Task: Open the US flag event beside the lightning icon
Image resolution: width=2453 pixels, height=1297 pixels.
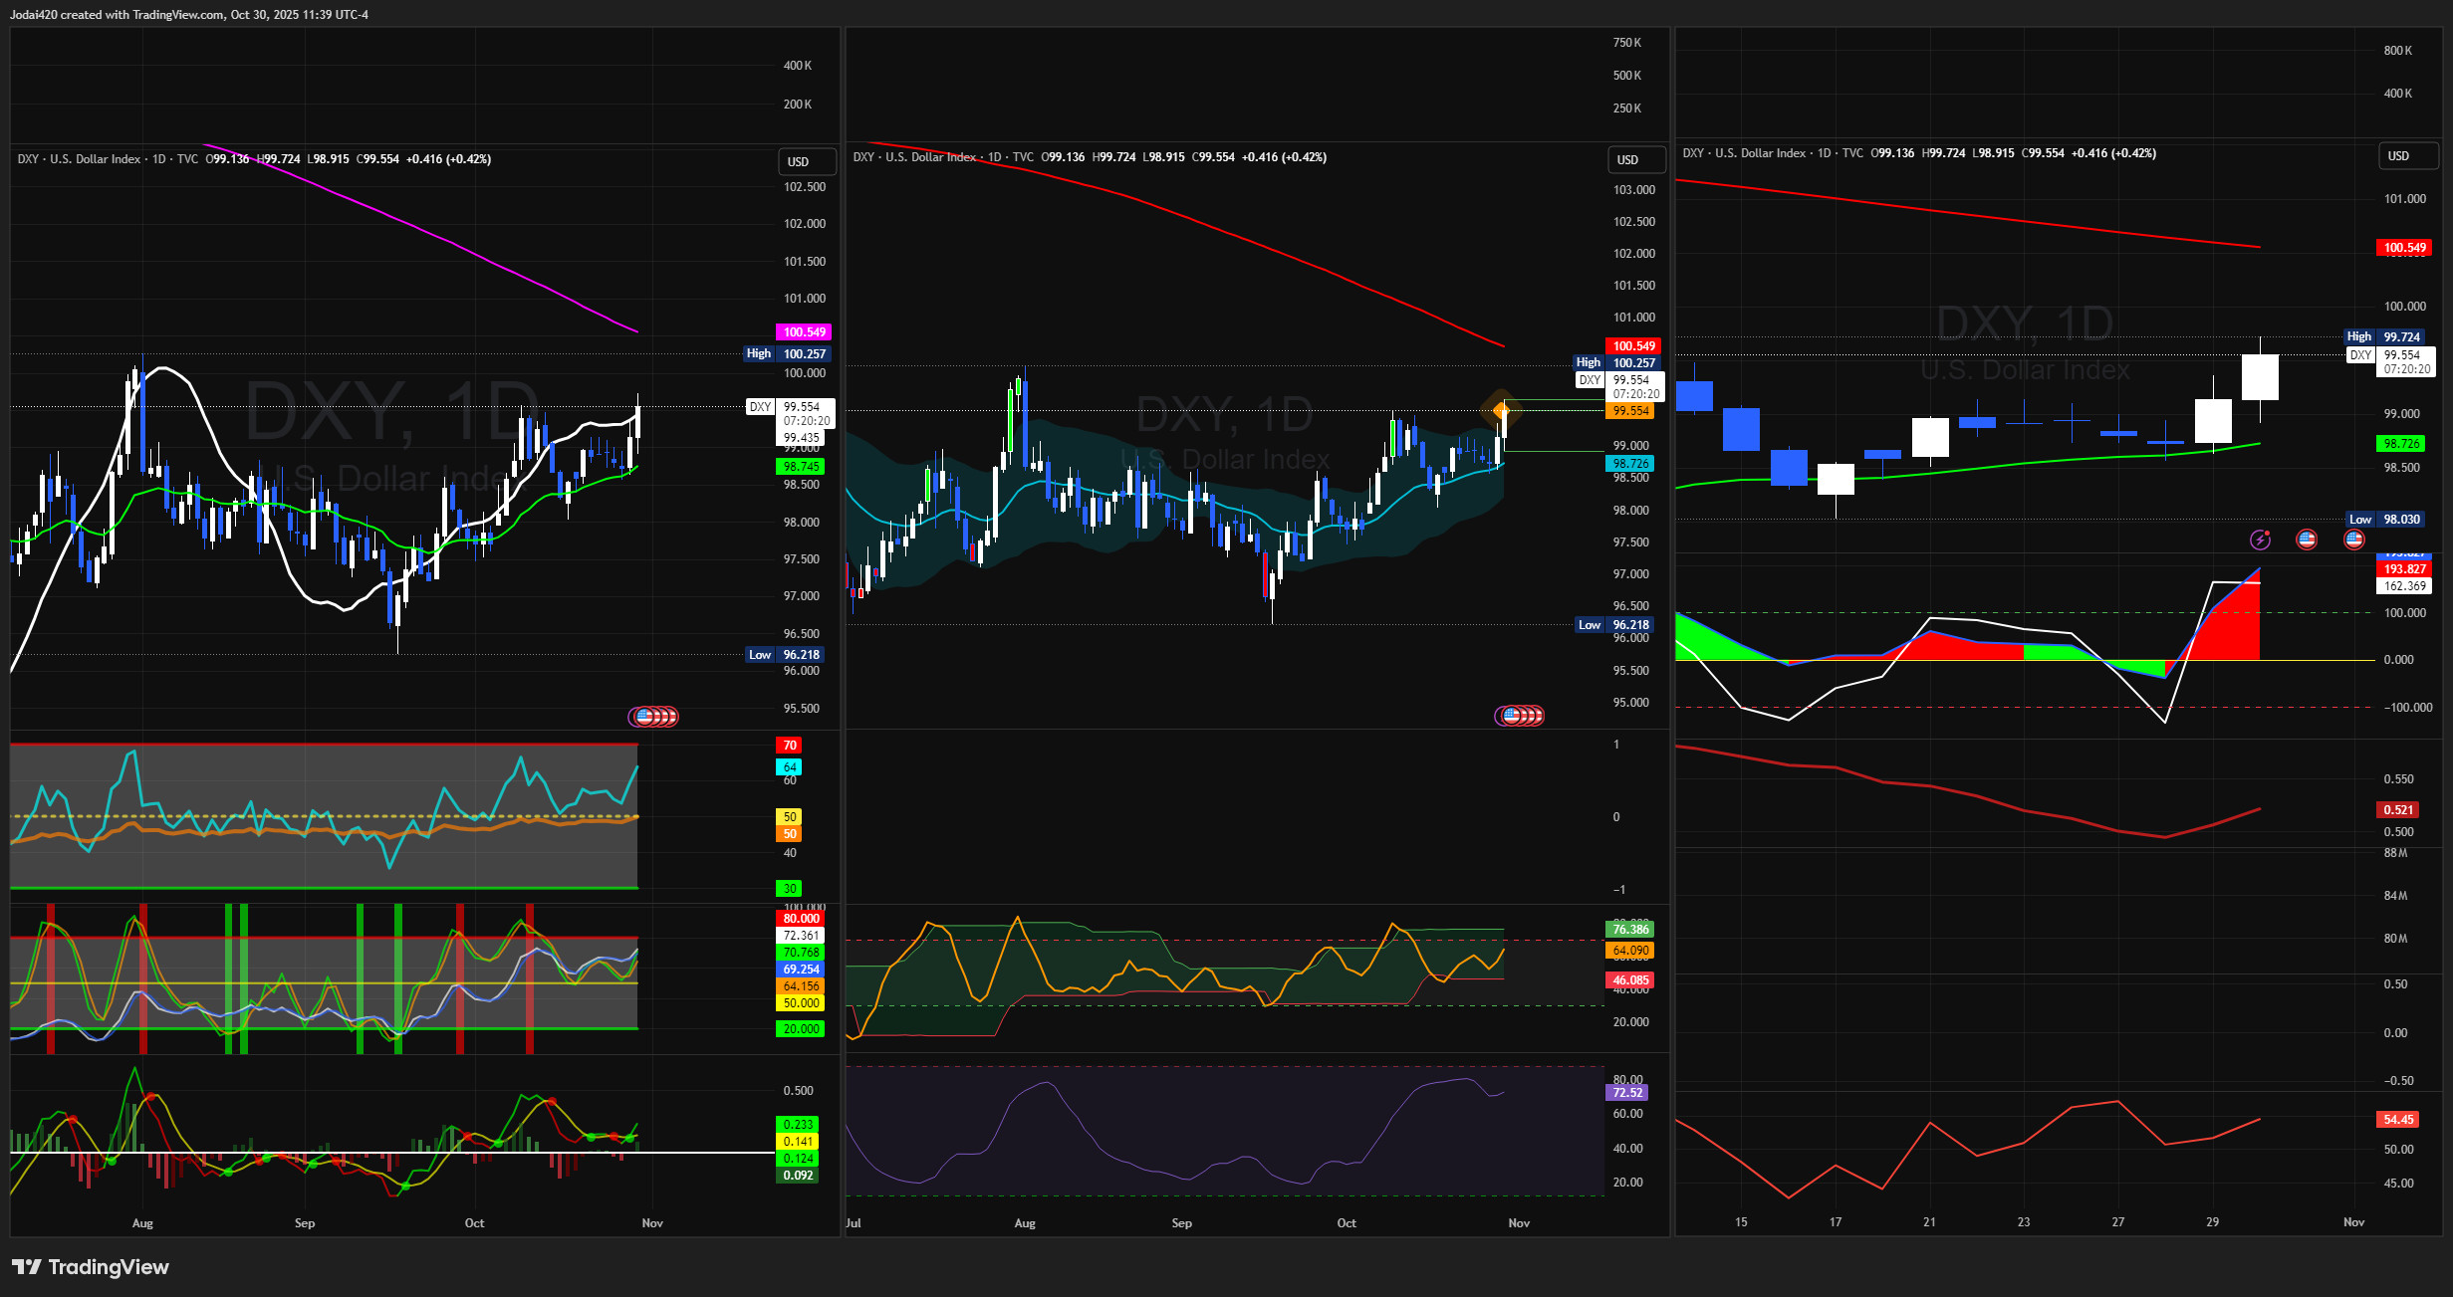Action: coord(2307,540)
